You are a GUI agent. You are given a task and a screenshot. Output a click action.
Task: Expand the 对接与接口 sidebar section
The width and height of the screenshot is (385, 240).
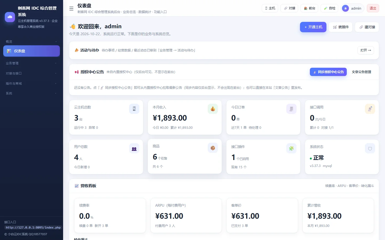[x=32, y=73]
